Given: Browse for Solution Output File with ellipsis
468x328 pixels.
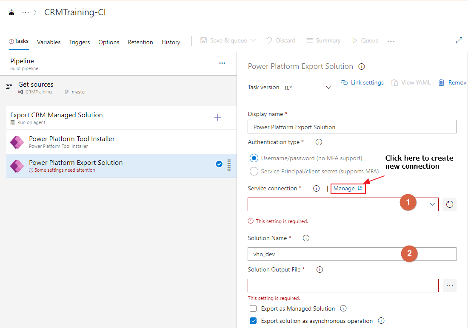Looking at the screenshot, I should tap(450, 286).
